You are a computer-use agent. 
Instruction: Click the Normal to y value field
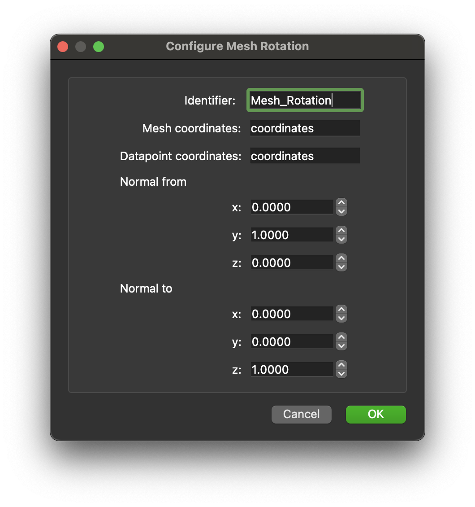[x=292, y=341]
